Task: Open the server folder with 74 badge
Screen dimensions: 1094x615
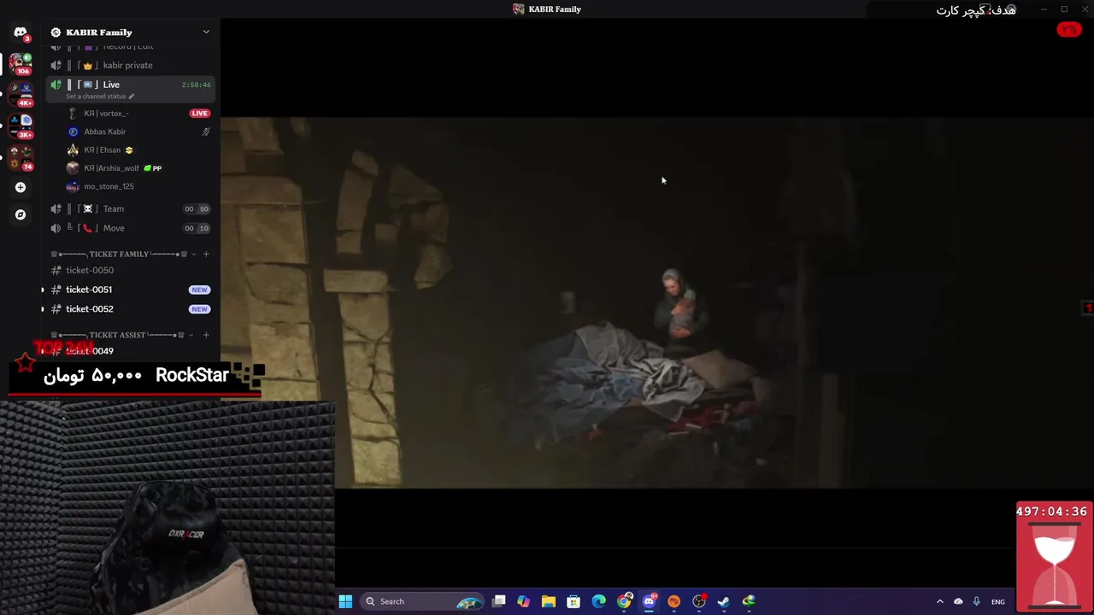Action: (21, 156)
